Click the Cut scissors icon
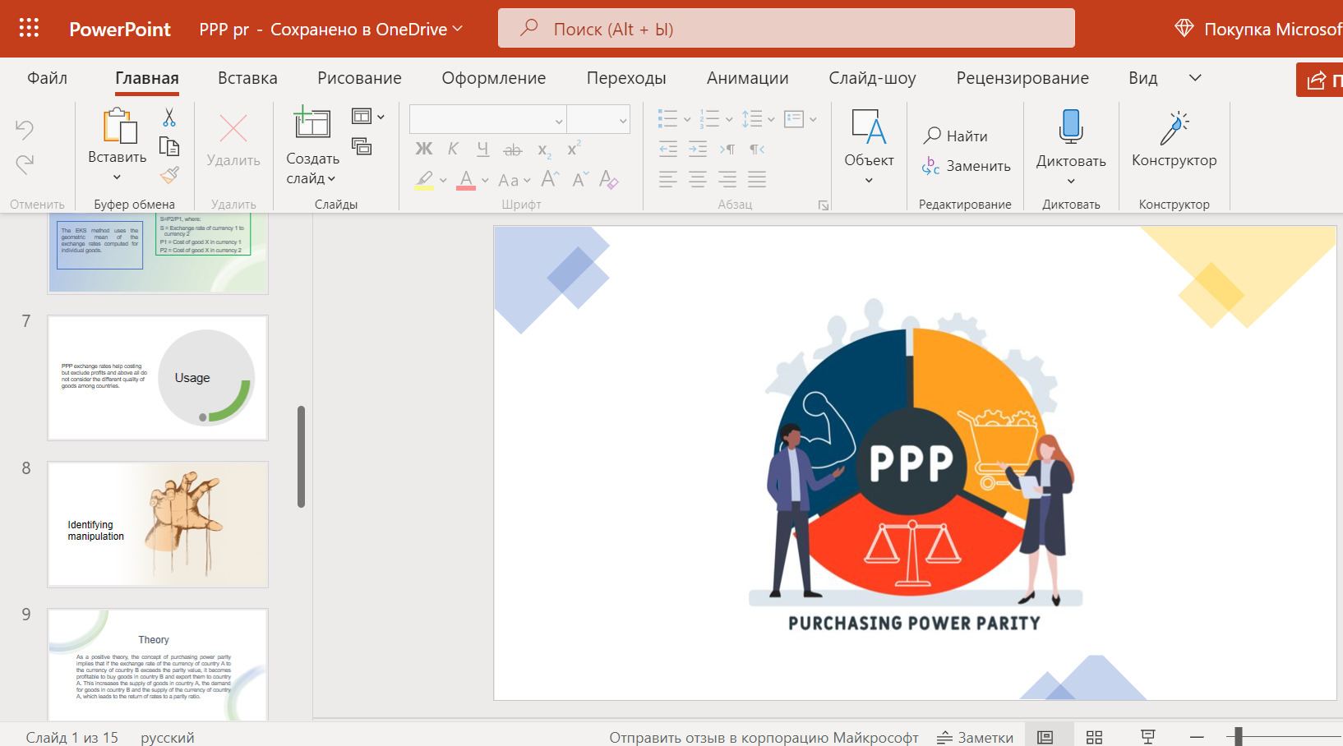 point(169,117)
